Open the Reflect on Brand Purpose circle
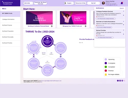The width and height of the screenshot is (128, 98). pos(61,48)
